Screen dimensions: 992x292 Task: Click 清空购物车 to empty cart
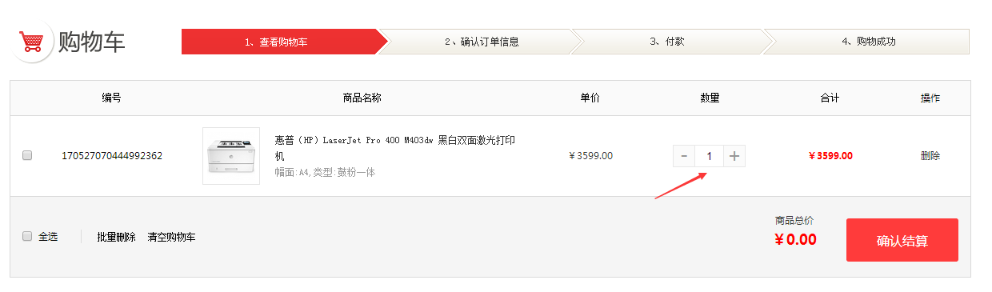tap(171, 237)
